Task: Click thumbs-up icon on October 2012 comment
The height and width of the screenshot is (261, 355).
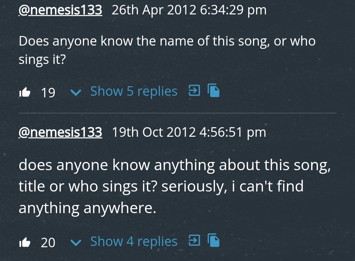Action: pos(25,243)
